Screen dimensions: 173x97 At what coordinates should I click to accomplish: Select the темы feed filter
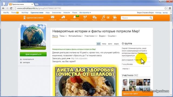coord(104,44)
